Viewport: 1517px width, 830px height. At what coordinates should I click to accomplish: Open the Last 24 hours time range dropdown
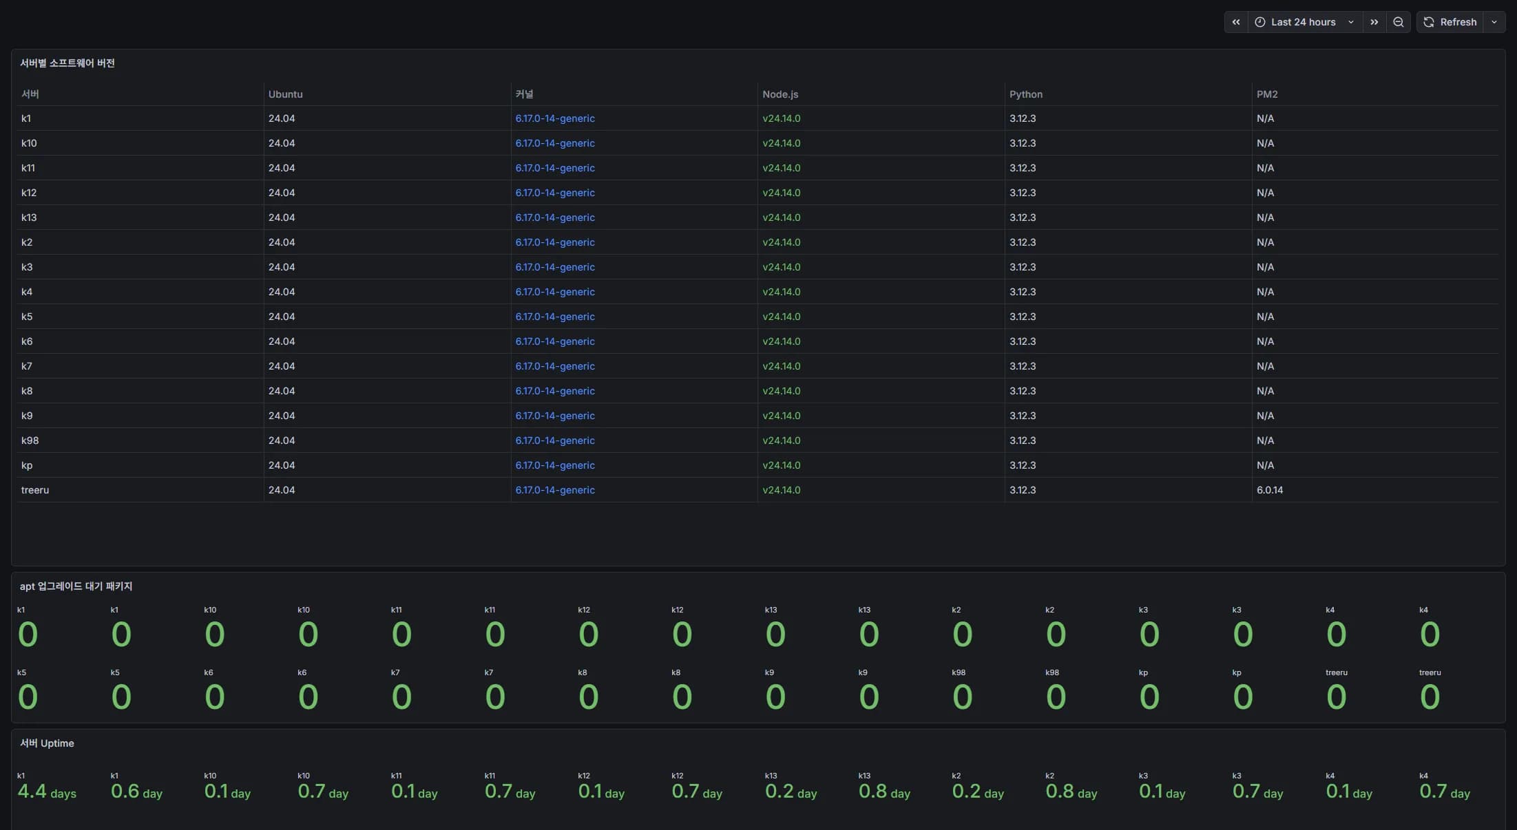1304,21
